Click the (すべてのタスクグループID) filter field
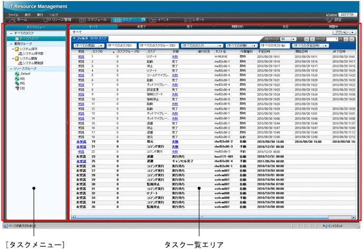Screen dimensions: 363x251 point(159,46)
